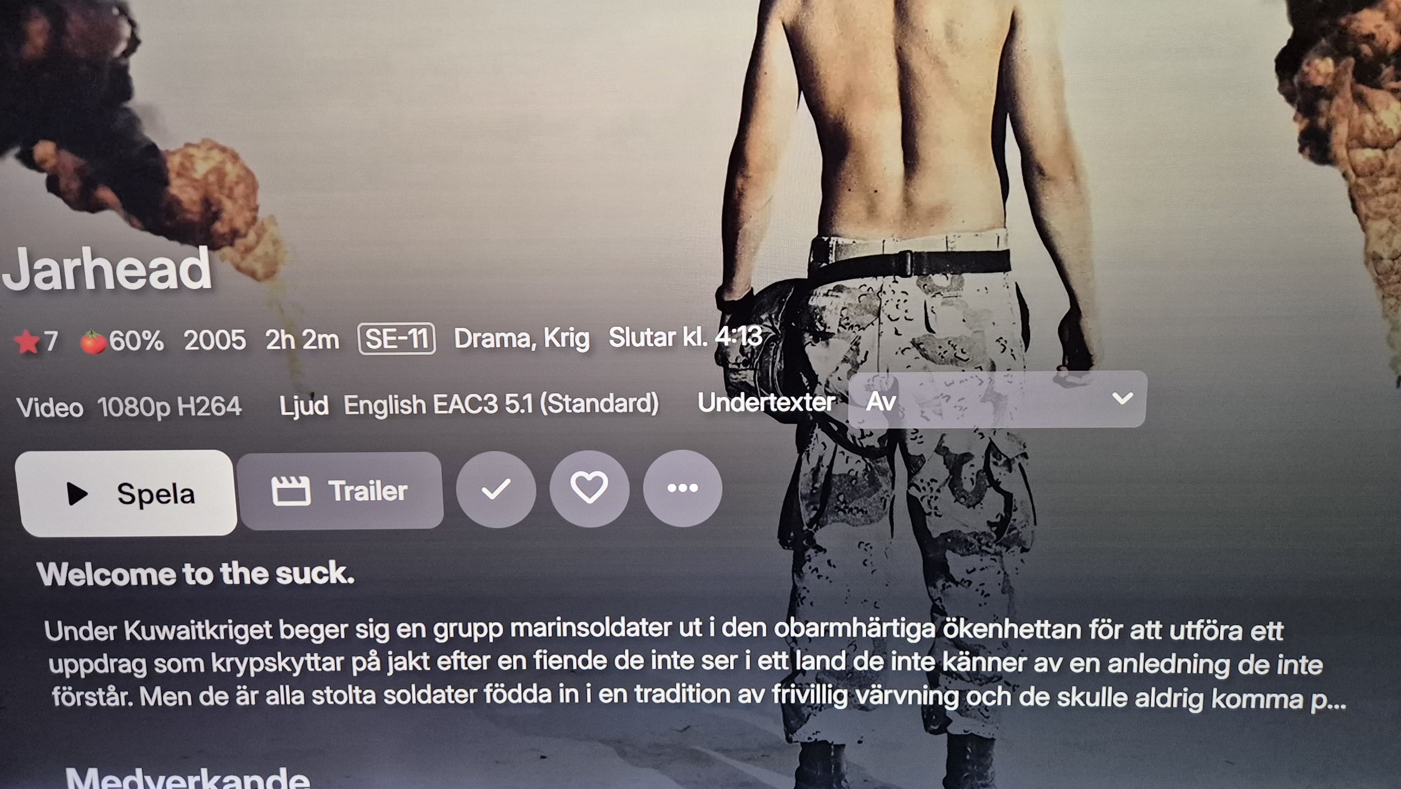1401x789 pixels.
Task: Click the Rotten Tomatoes tomato icon
Action: tap(92, 342)
